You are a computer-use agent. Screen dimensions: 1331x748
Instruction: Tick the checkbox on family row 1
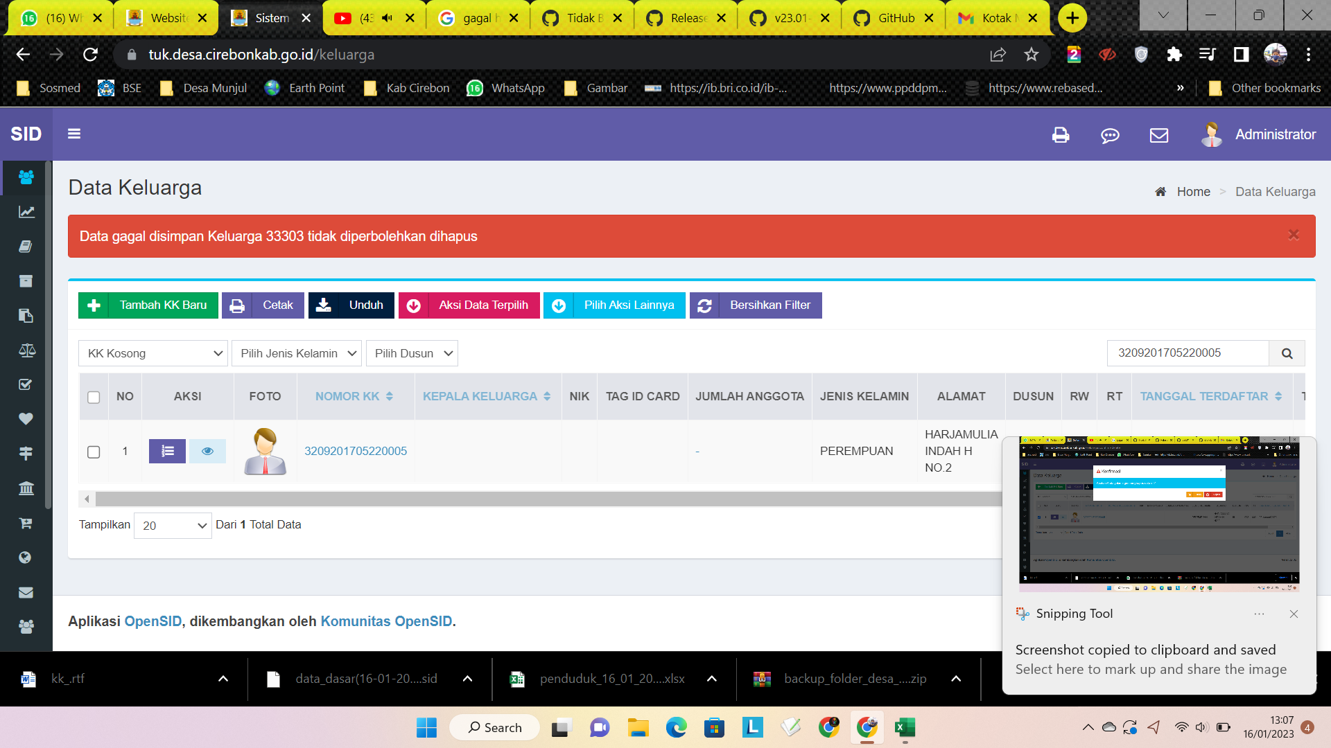94,451
